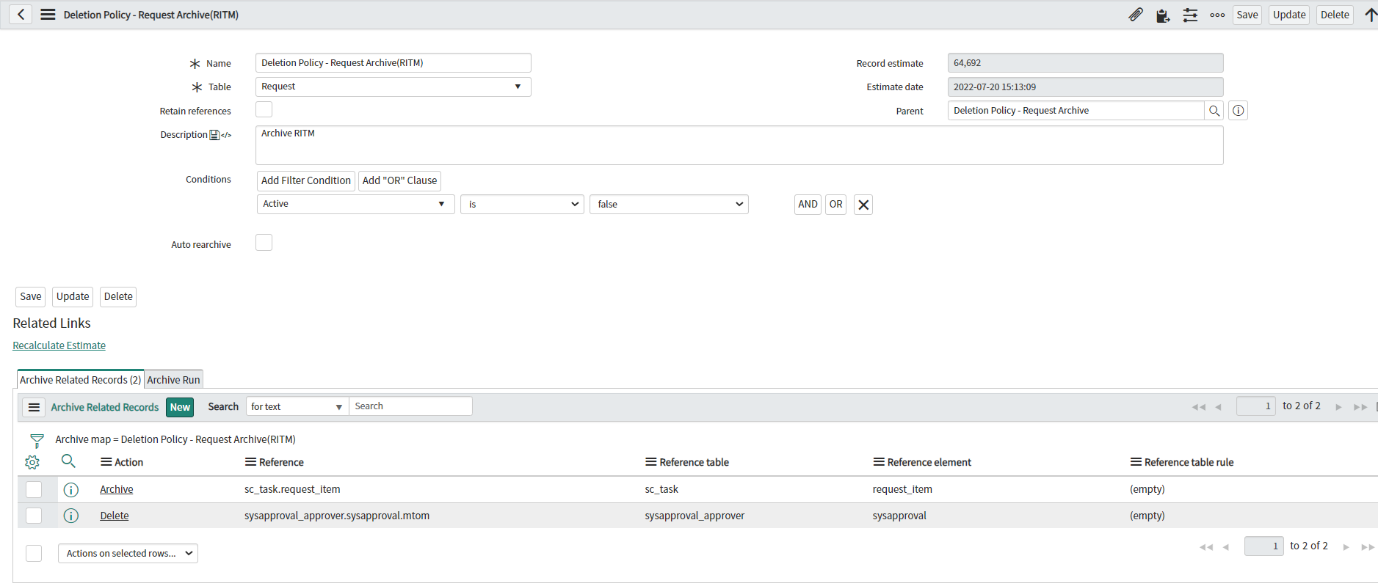
Task: Look up Parent using magnifier icon
Action: [x=1214, y=111]
